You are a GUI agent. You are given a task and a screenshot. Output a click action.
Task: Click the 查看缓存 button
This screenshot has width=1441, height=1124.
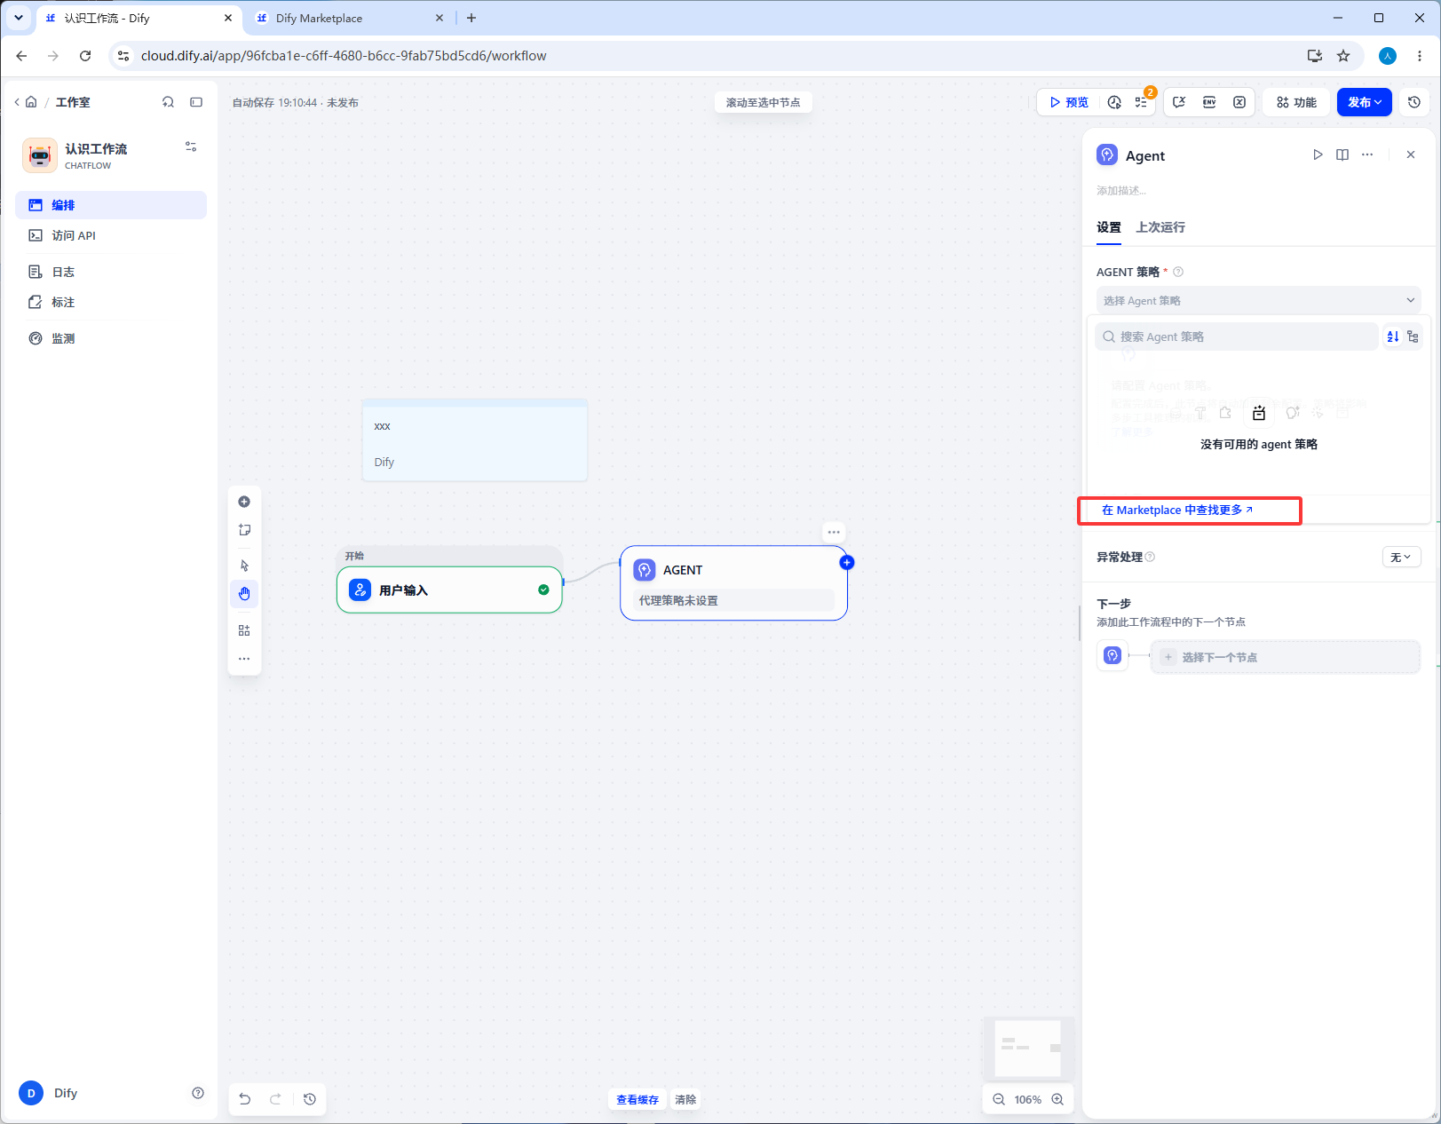tap(637, 1099)
